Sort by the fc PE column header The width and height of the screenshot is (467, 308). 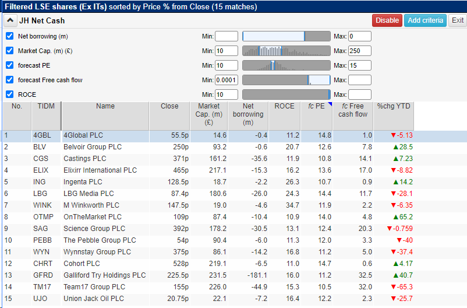316,116
